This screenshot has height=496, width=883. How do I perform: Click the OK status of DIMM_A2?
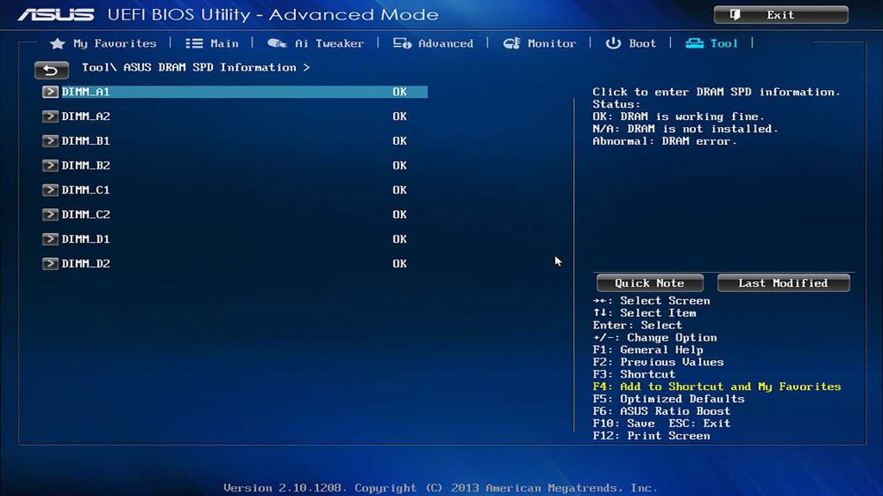[399, 116]
